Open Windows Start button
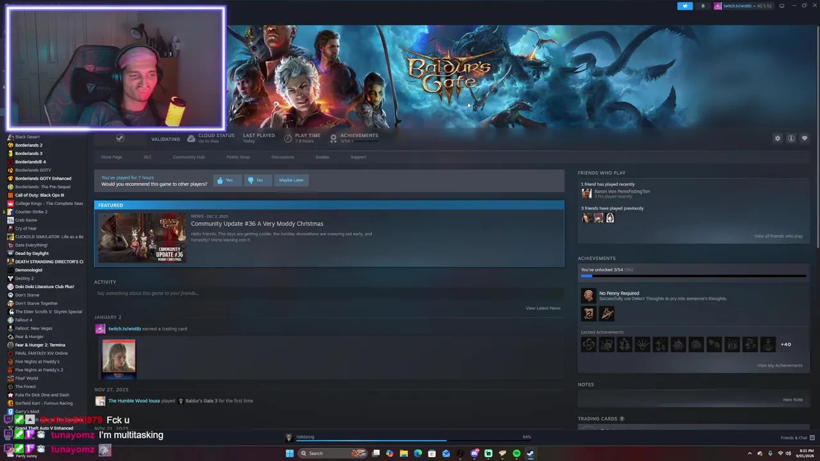Image resolution: width=820 pixels, height=461 pixels. (x=290, y=453)
